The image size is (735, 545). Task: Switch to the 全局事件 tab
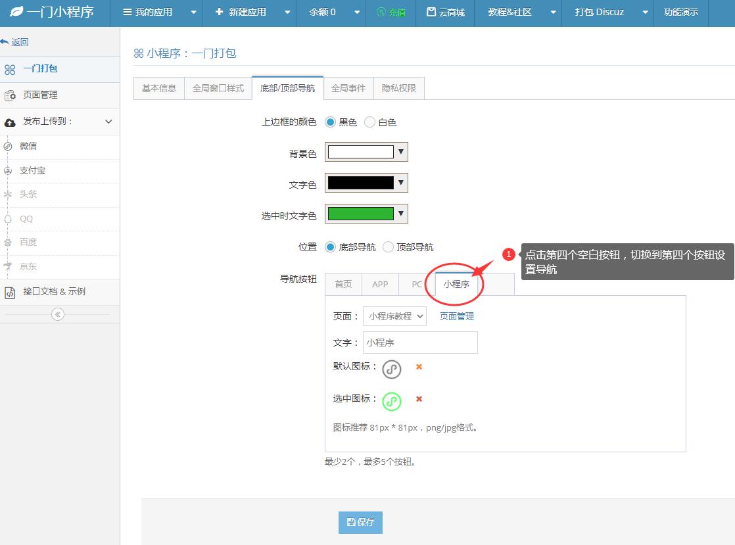[348, 88]
